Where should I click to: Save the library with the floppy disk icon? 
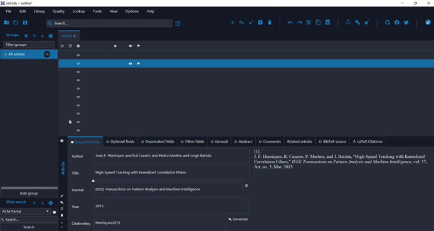25,23
